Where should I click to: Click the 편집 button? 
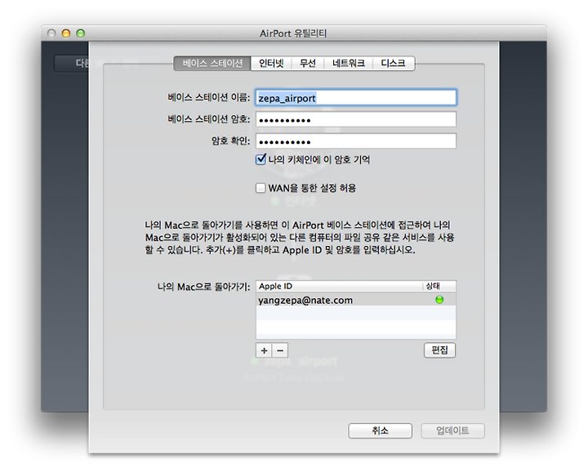coord(439,350)
